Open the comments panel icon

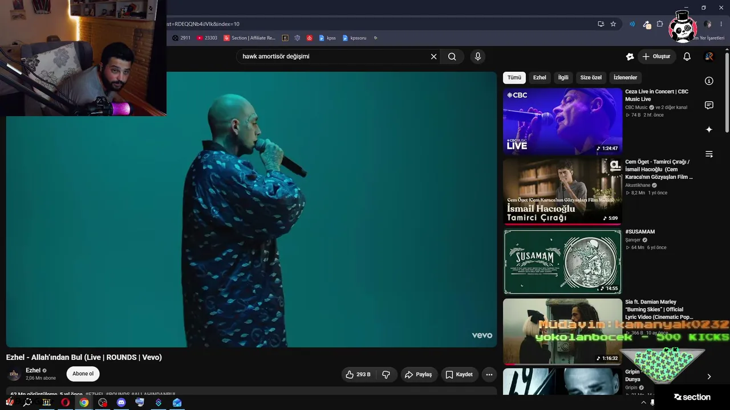click(709, 105)
